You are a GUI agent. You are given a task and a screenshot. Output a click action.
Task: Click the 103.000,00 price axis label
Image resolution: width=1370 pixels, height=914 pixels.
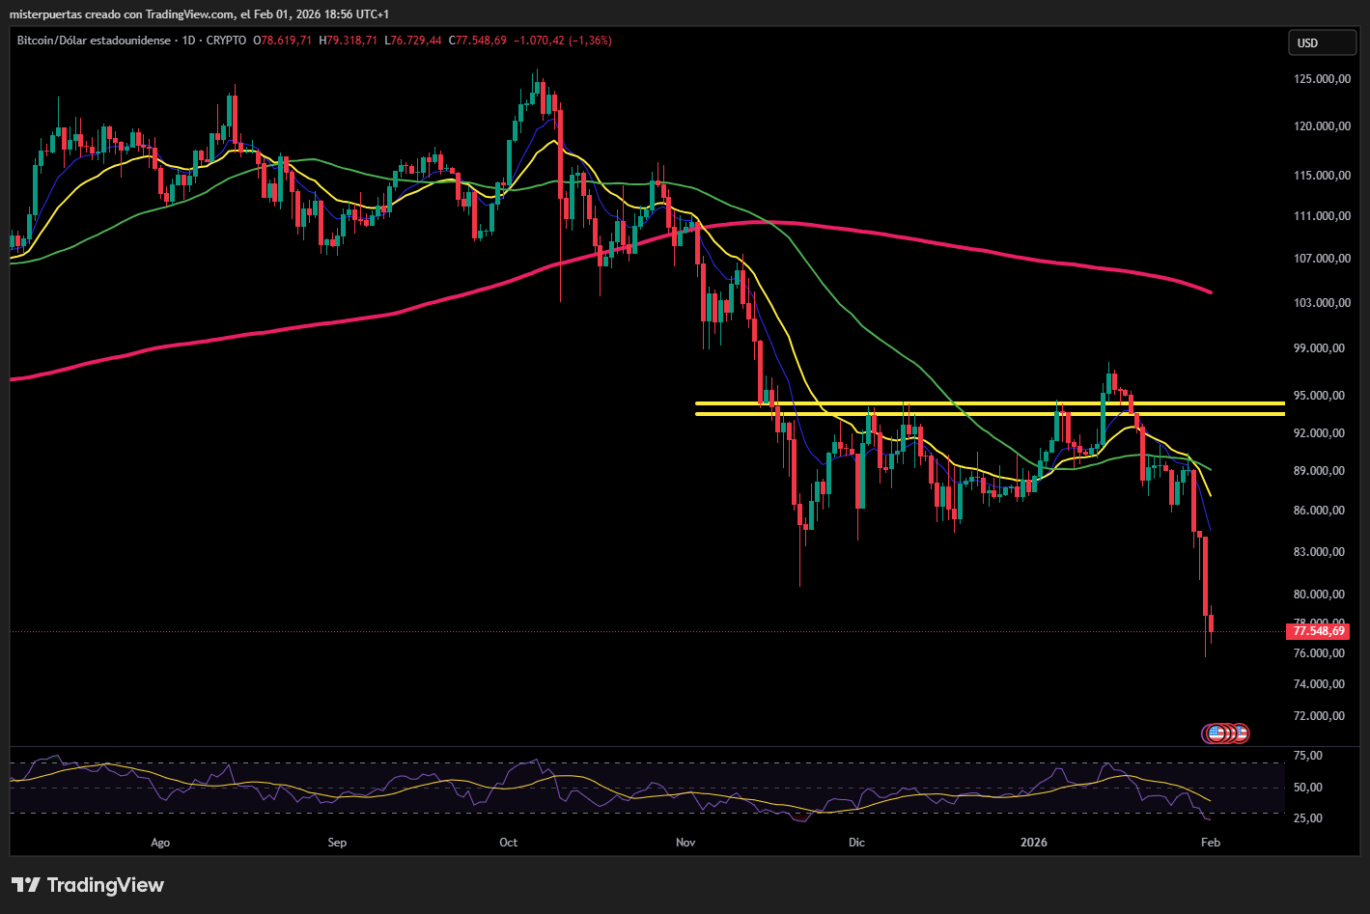tap(1322, 303)
